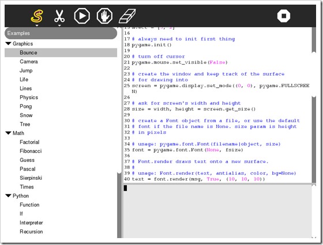The width and height of the screenshot is (323, 245).
Task: Click the Math category label
Action: pos(18,133)
